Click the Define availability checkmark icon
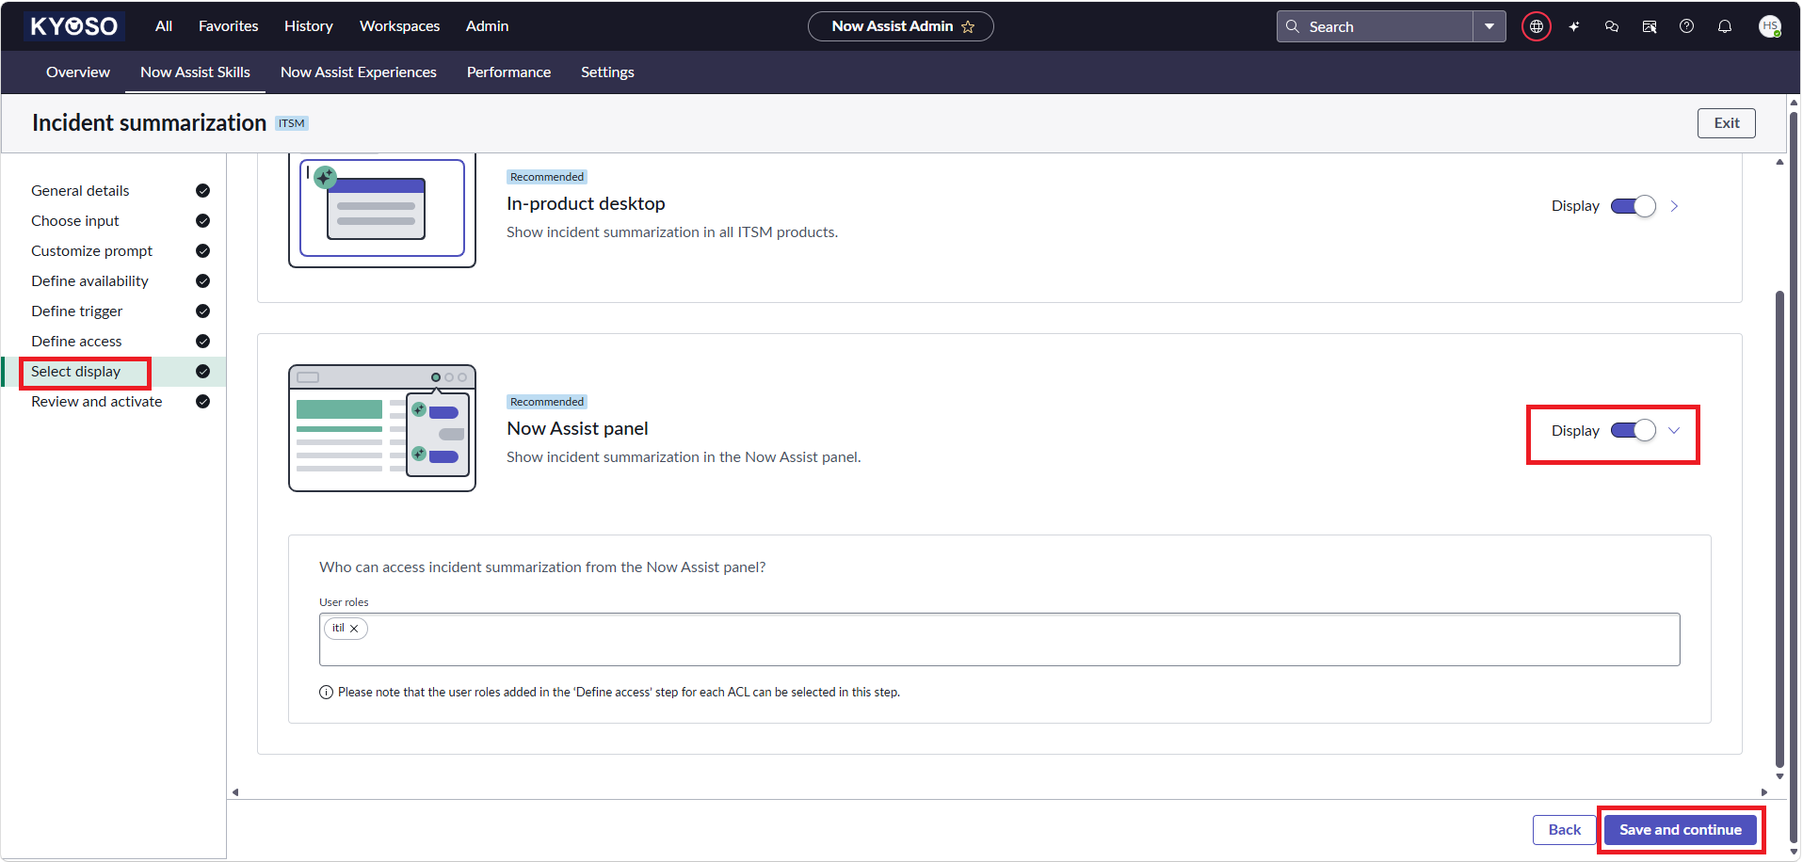 click(x=202, y=281)
